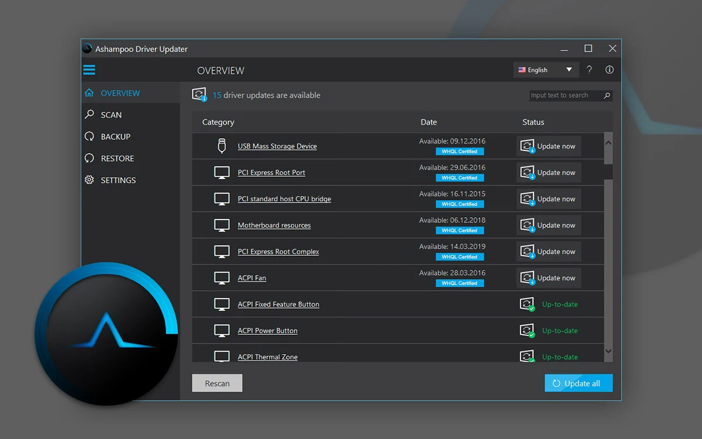Viewport: 702px width, 439px height.
Task: Click the driver updates available icon
Action: point(199,95)
